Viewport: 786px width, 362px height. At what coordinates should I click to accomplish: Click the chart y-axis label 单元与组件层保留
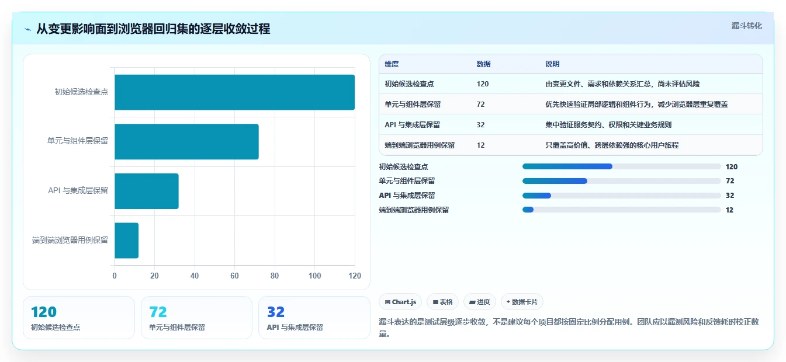(78, 141)
